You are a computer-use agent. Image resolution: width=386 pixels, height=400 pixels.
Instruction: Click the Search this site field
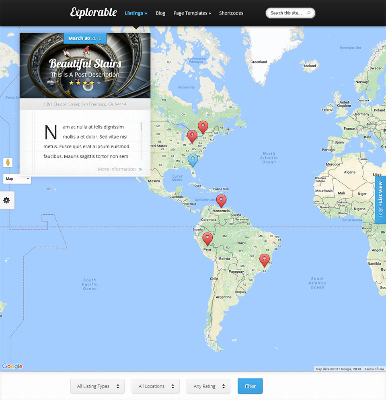pos(286,13)
